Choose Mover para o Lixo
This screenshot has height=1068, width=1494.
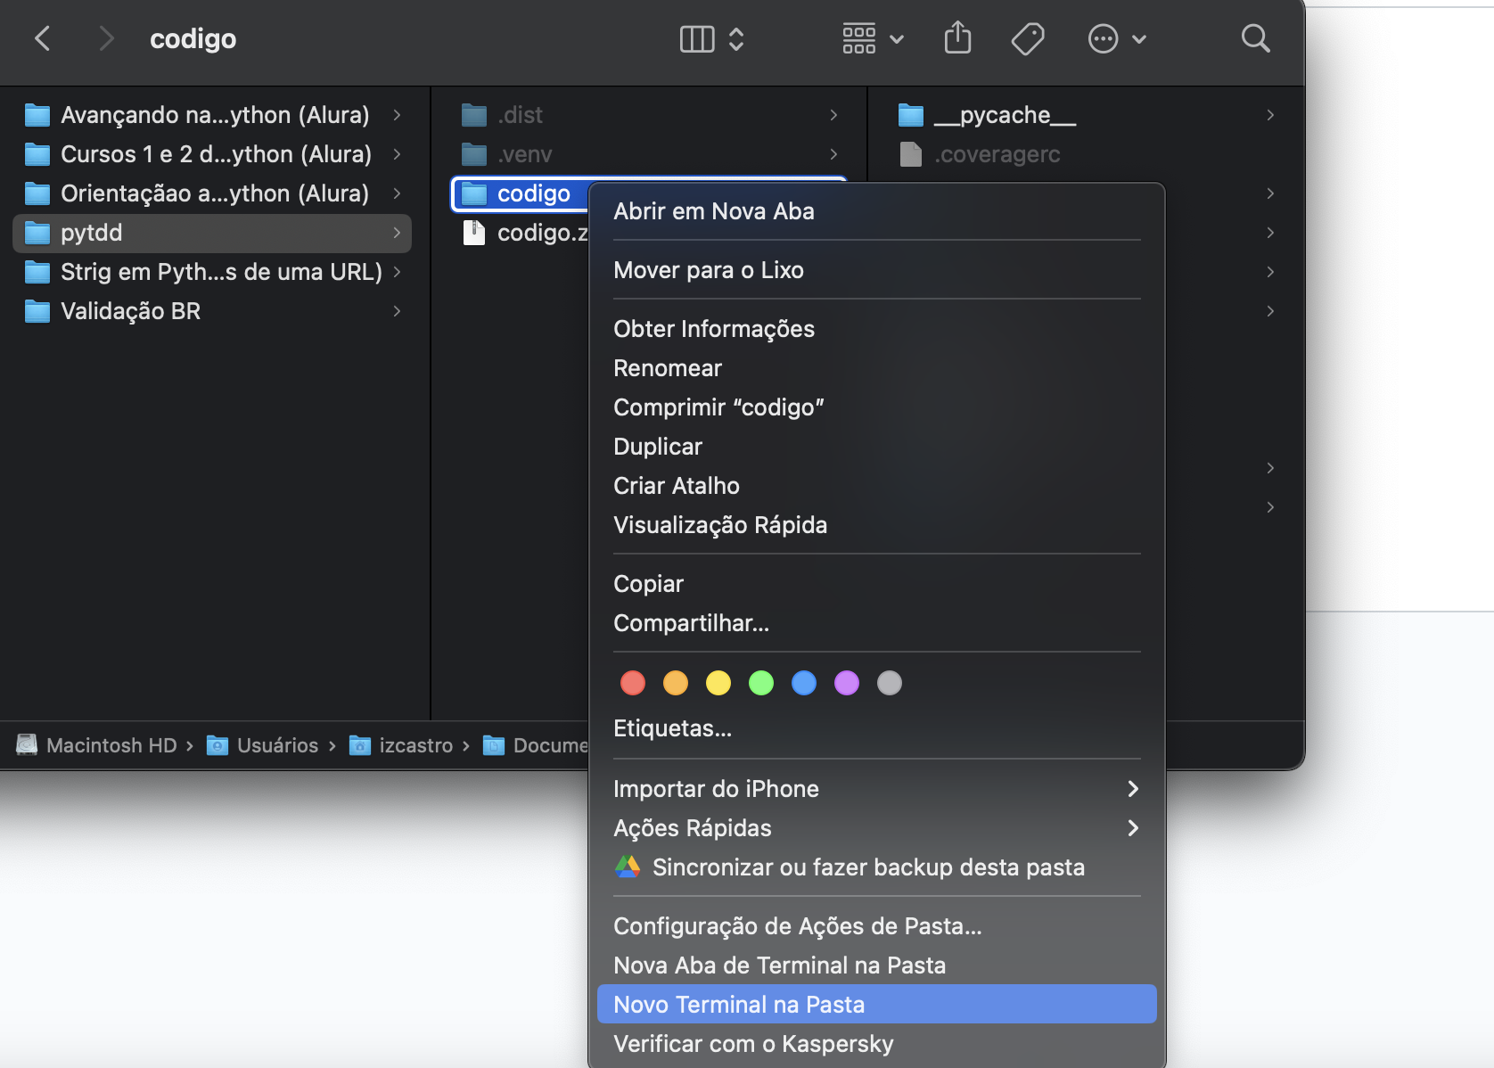click(876, 270)
